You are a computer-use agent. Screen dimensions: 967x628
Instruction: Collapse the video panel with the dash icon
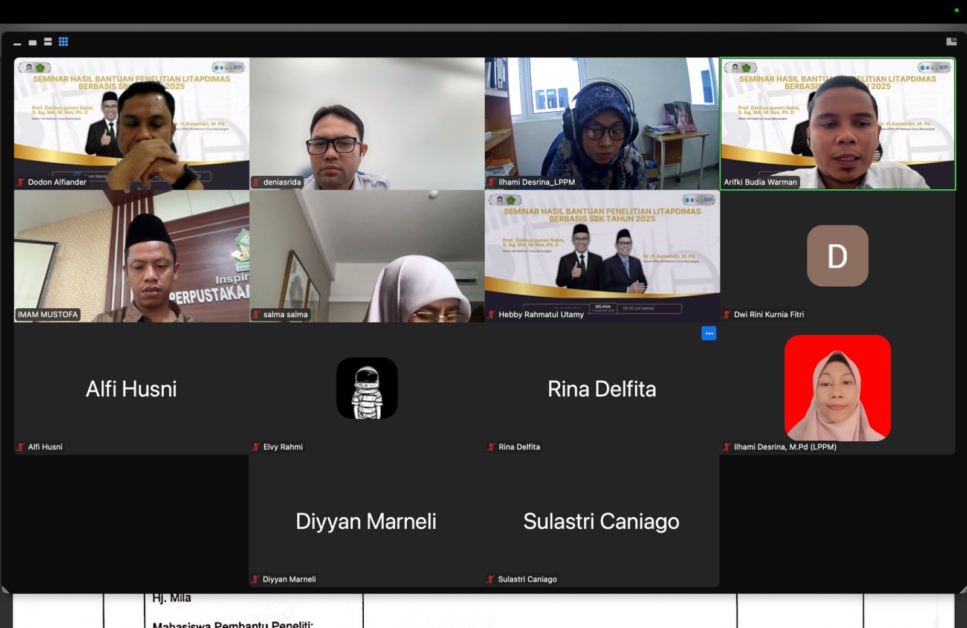pos(17,44)
